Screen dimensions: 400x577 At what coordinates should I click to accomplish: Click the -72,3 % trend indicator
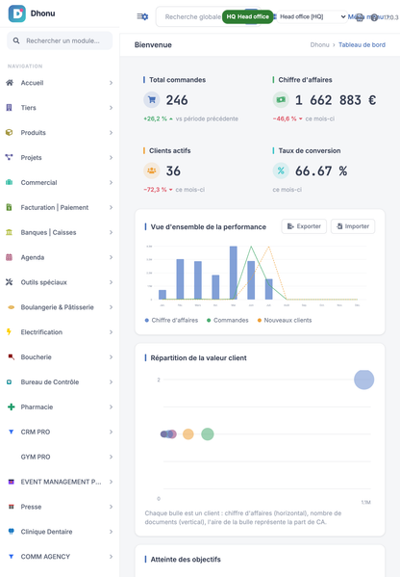point(158,190)
